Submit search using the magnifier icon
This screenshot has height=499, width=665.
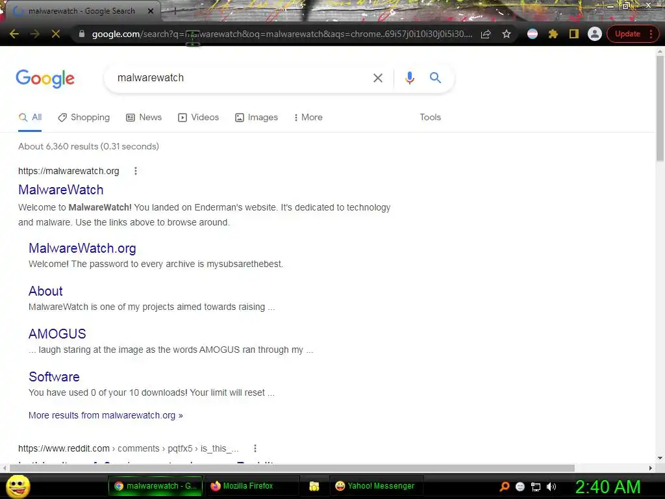point(435,78)
